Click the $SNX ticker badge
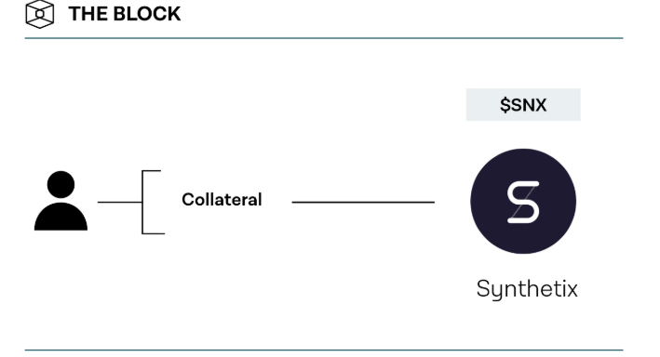This screenshot has height=357, width=660. pyautogui.click(x=523, y=105)
